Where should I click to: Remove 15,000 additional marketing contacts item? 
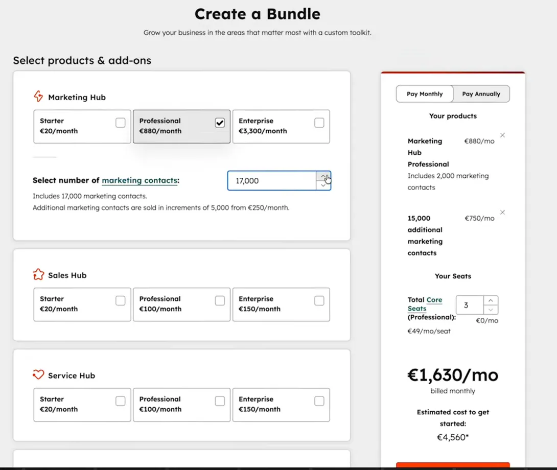tap(502, 212)
